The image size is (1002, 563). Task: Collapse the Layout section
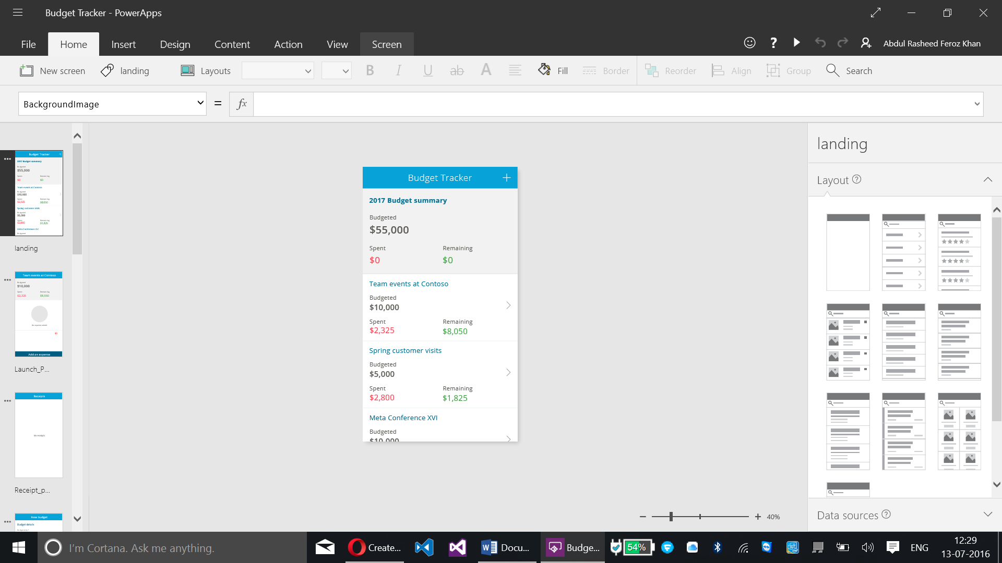[x=988, y=179]
